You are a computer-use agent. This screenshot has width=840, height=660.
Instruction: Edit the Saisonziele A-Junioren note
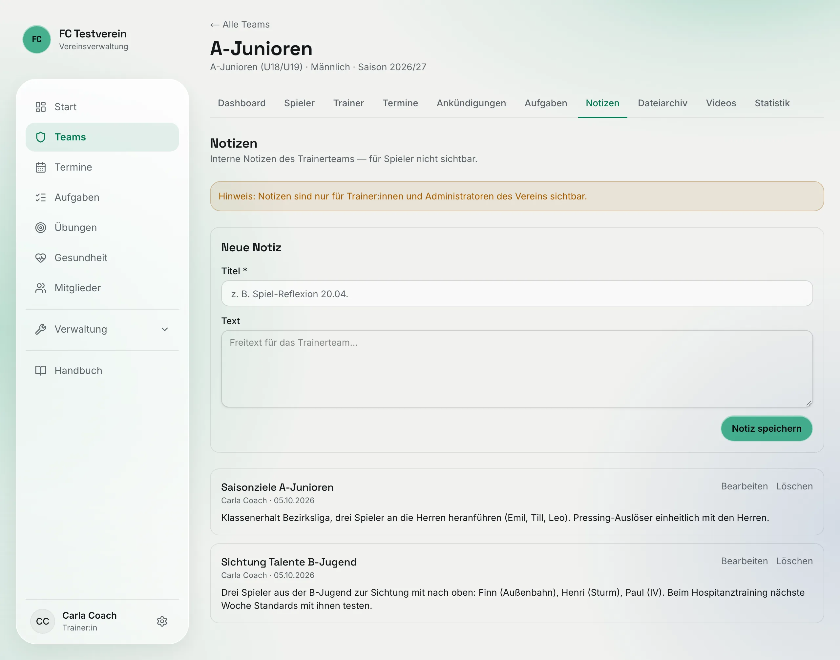pyautogui.click(x=744, y=486)
